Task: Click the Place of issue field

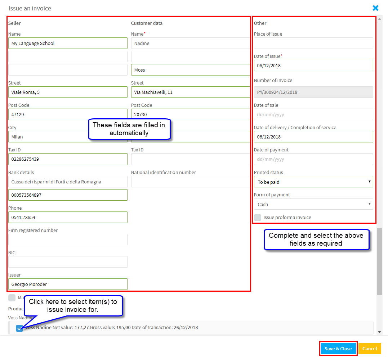Action: (313, 44)
